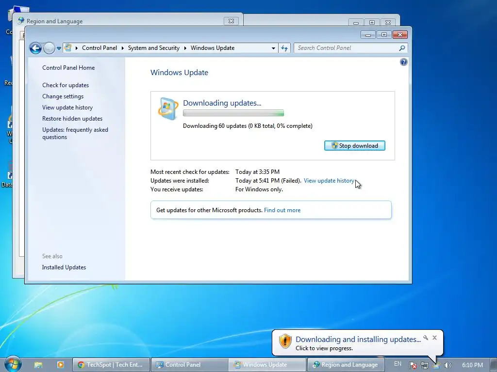Image resolution: width=497 pixels, height=372 pixels.
Task: Expand the arrow before Control Panel breadcrumb
Action: (77, 48)
